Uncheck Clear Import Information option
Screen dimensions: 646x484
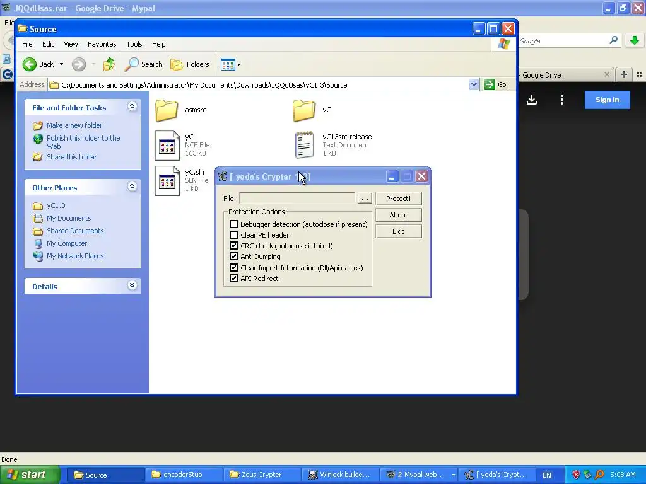tap(233, 267)
